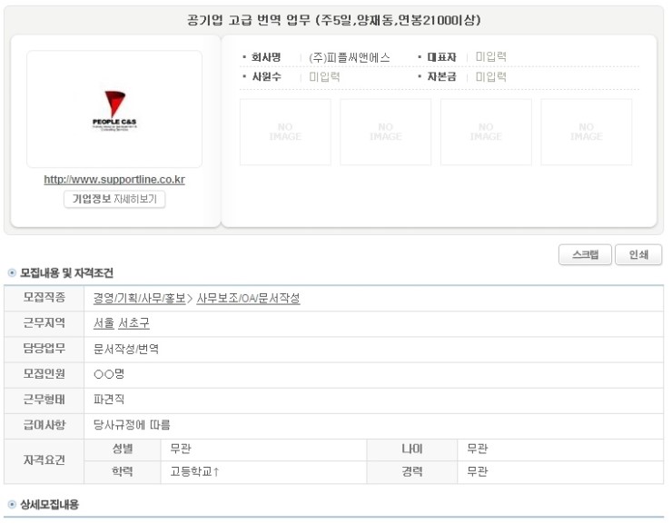Click the 고등학교↑ value cell
The height and width of the screenshot is (524, 672).
click(263, 472)
